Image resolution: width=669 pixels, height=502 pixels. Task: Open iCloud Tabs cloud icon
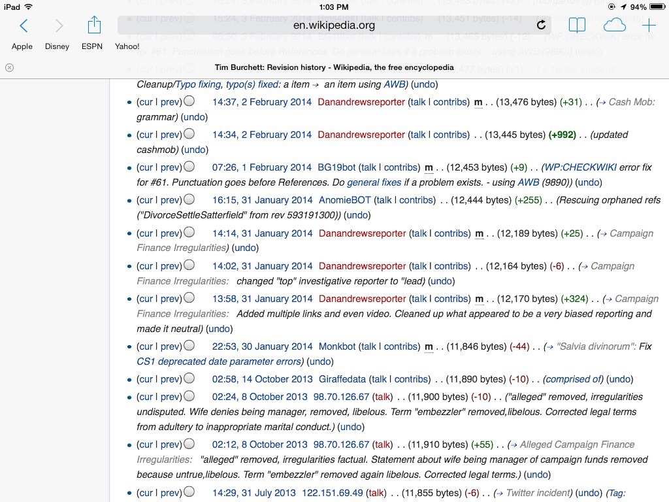(x=614, y=25)
